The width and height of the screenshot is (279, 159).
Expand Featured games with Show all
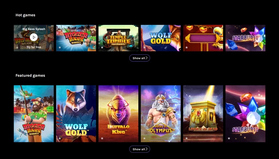click(140, 149)
